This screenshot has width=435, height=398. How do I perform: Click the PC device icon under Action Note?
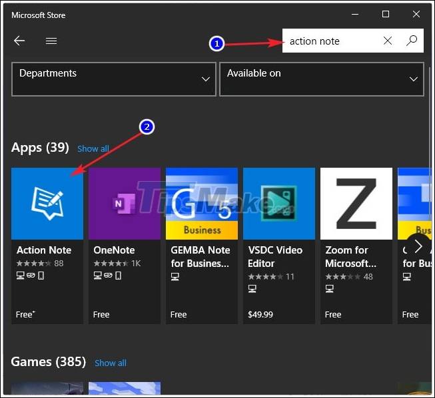[x=20, y=276]
